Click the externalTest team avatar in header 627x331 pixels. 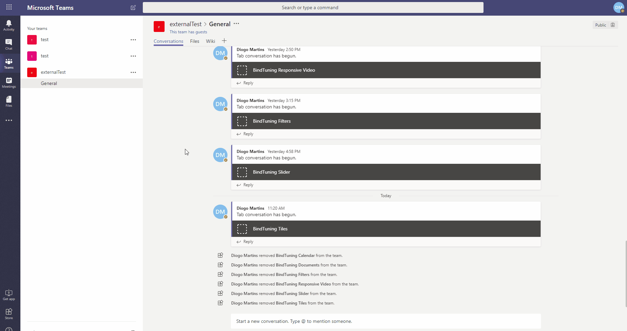point(159,27)
